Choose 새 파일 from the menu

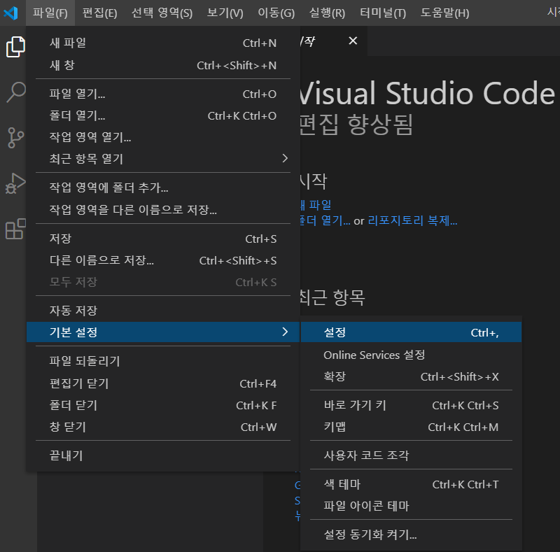163,43
